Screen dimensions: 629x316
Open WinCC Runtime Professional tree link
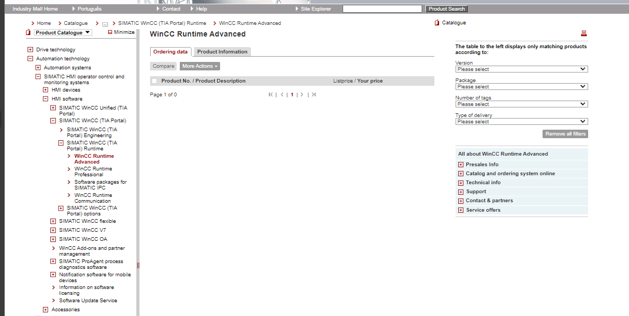pyautogui.click(x=93, y=171)
